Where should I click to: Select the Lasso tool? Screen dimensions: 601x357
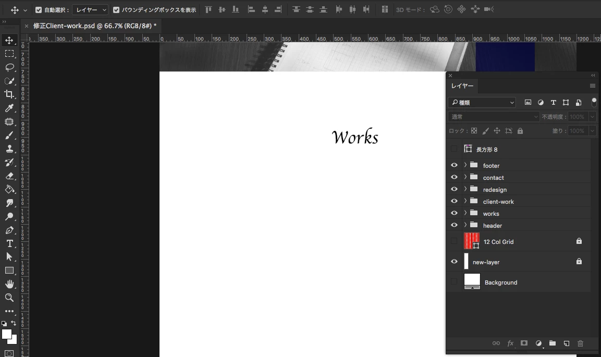(x=9, y=67)
